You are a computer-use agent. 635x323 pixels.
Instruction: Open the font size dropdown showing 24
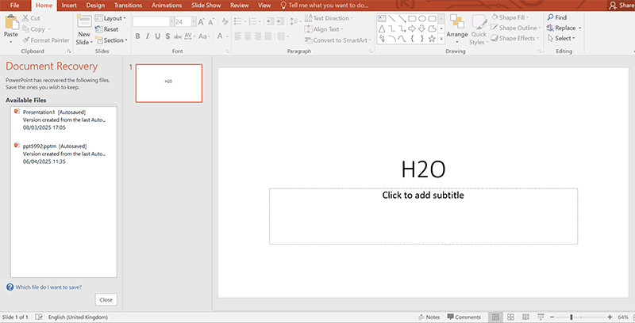pos(194,22)
